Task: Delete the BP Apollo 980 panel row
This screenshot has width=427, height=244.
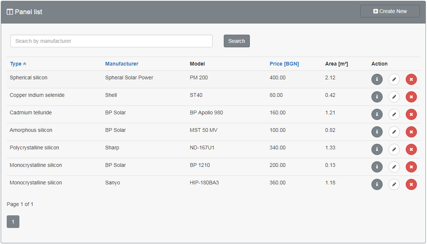Action: 411,114
